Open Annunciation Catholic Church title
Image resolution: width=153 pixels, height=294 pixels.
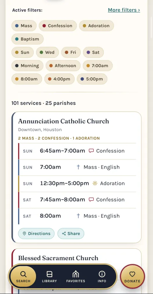(63, 121)
